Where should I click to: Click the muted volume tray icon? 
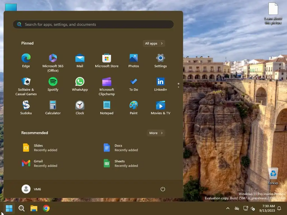tap(253, 208)
